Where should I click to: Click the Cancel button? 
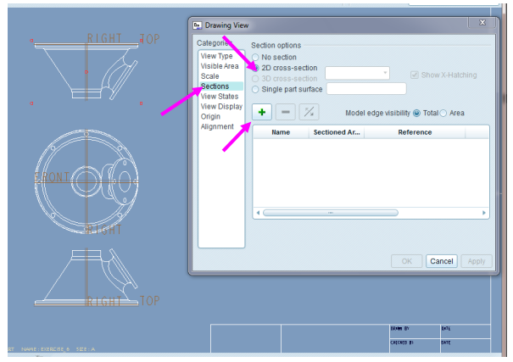tap(441, 261)
